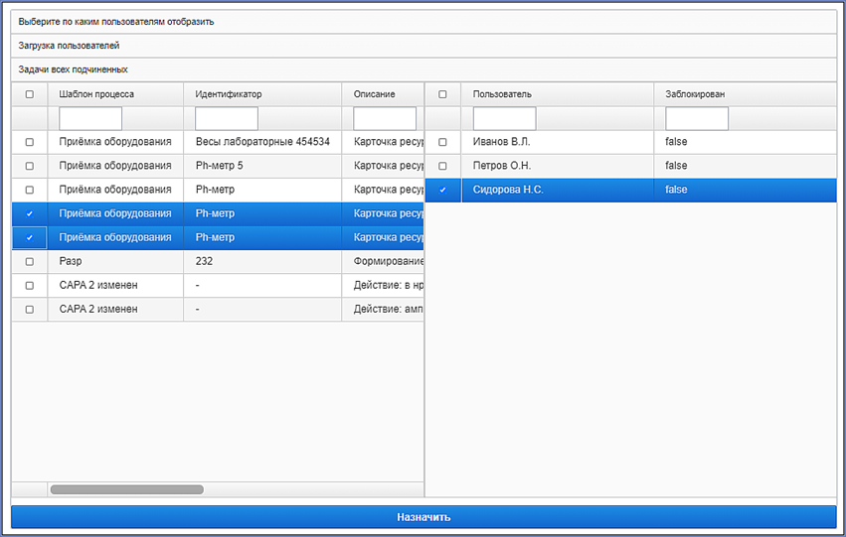This screenshot has width=846, height=537.
Task: Check the Разр 232 row checkbox
Action: 30,261
